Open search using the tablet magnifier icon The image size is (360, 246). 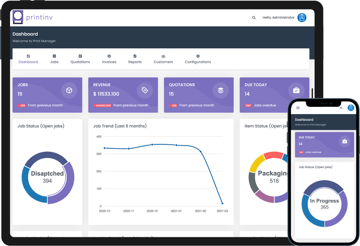point(254,18)
